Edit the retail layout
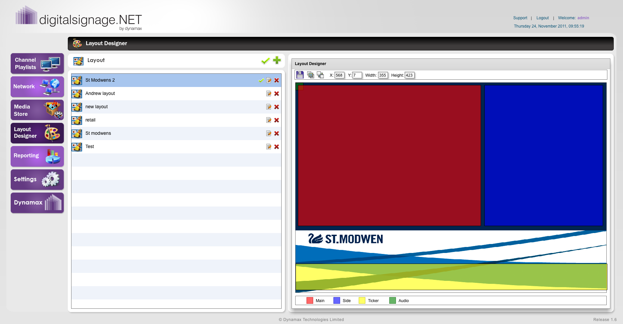This screenshot has height=324, width=623. [269, 120]
